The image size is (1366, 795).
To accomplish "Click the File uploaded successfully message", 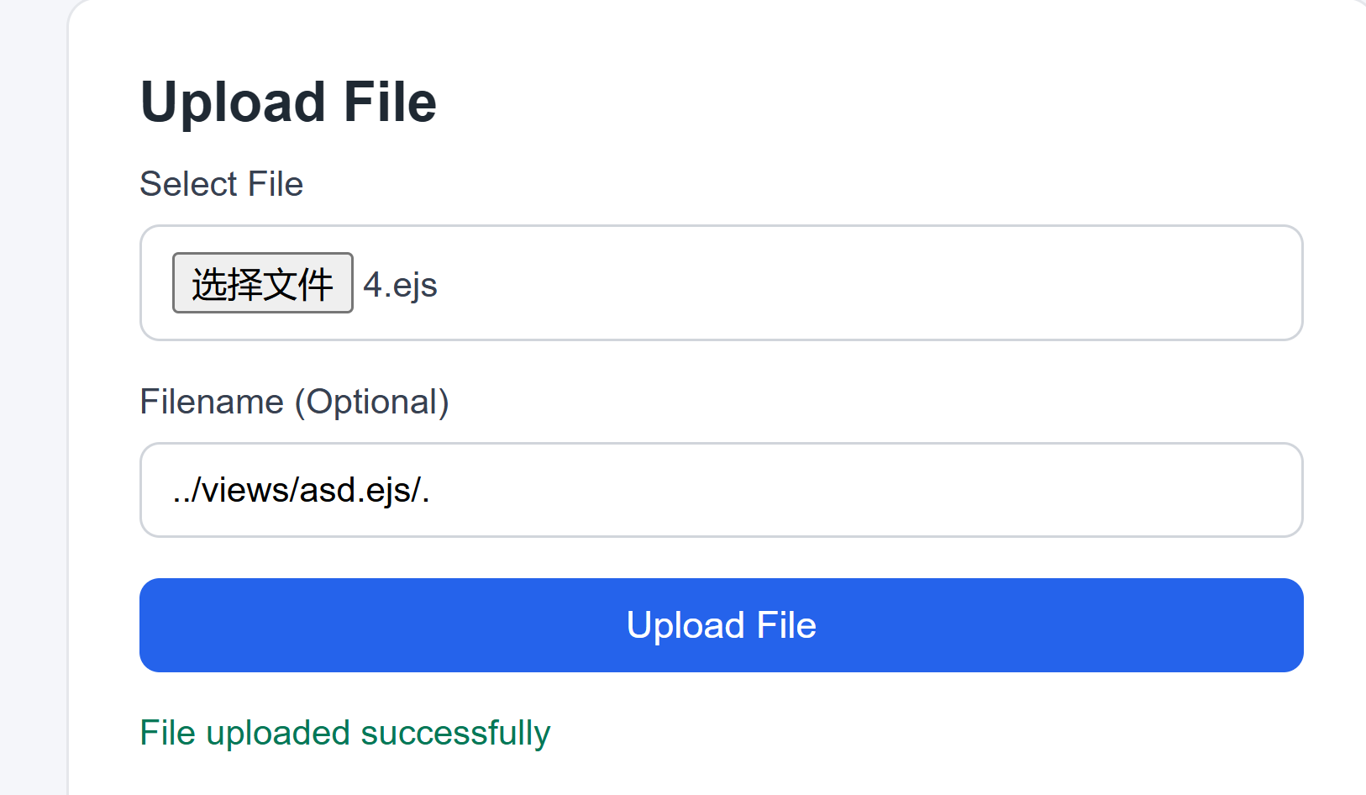I will click(x=344, y=733).
